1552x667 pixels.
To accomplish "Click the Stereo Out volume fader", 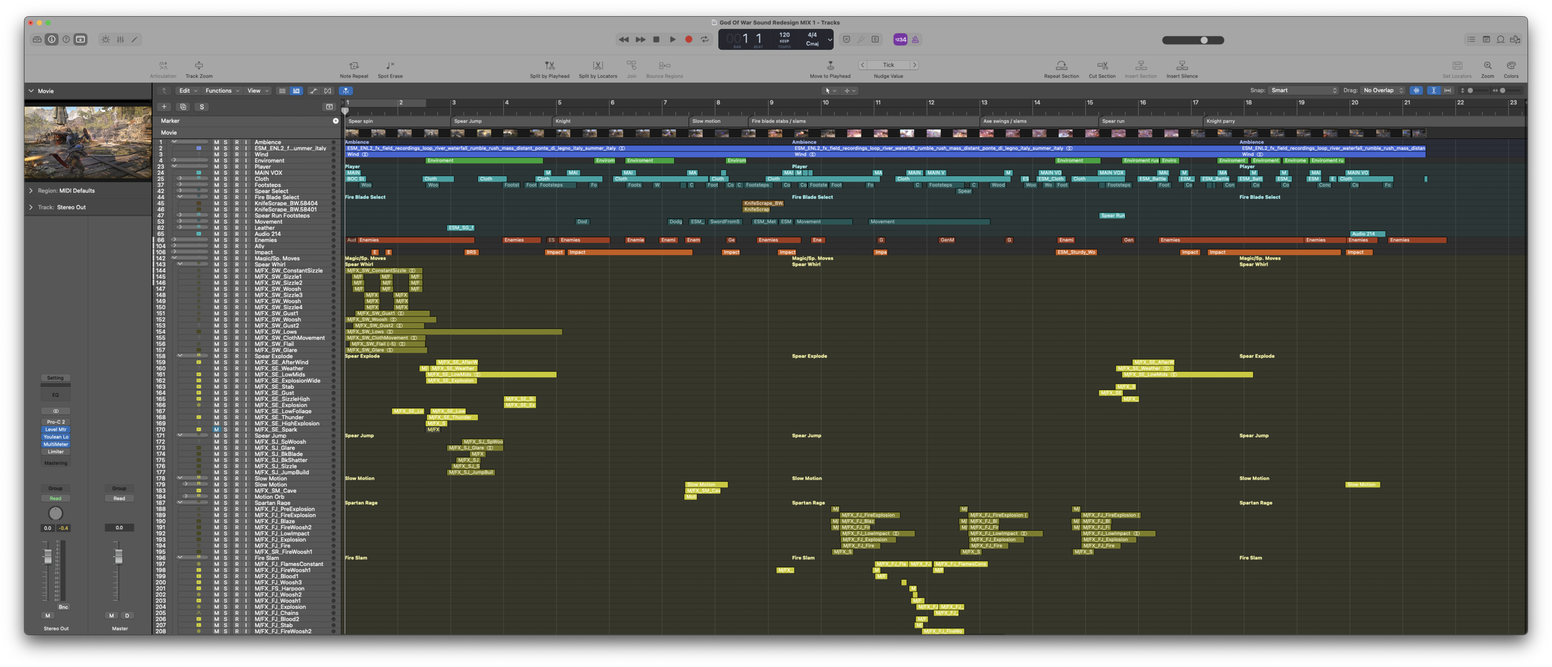I will click(48, 557).
